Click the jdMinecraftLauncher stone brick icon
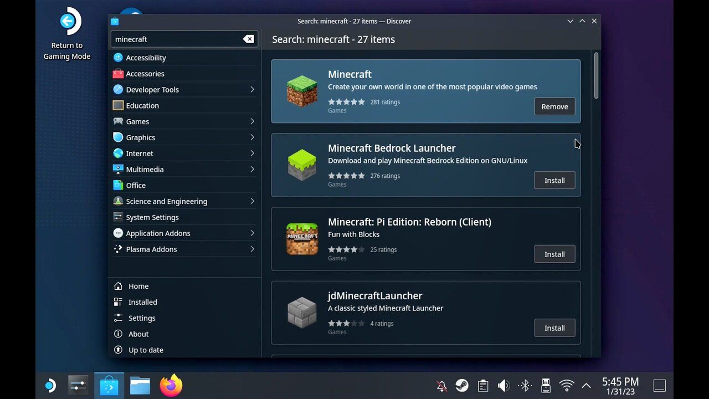 [x=302, y=313]
